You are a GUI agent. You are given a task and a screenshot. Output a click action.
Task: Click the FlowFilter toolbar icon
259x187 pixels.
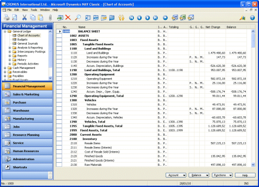click(x=104, y=18)
